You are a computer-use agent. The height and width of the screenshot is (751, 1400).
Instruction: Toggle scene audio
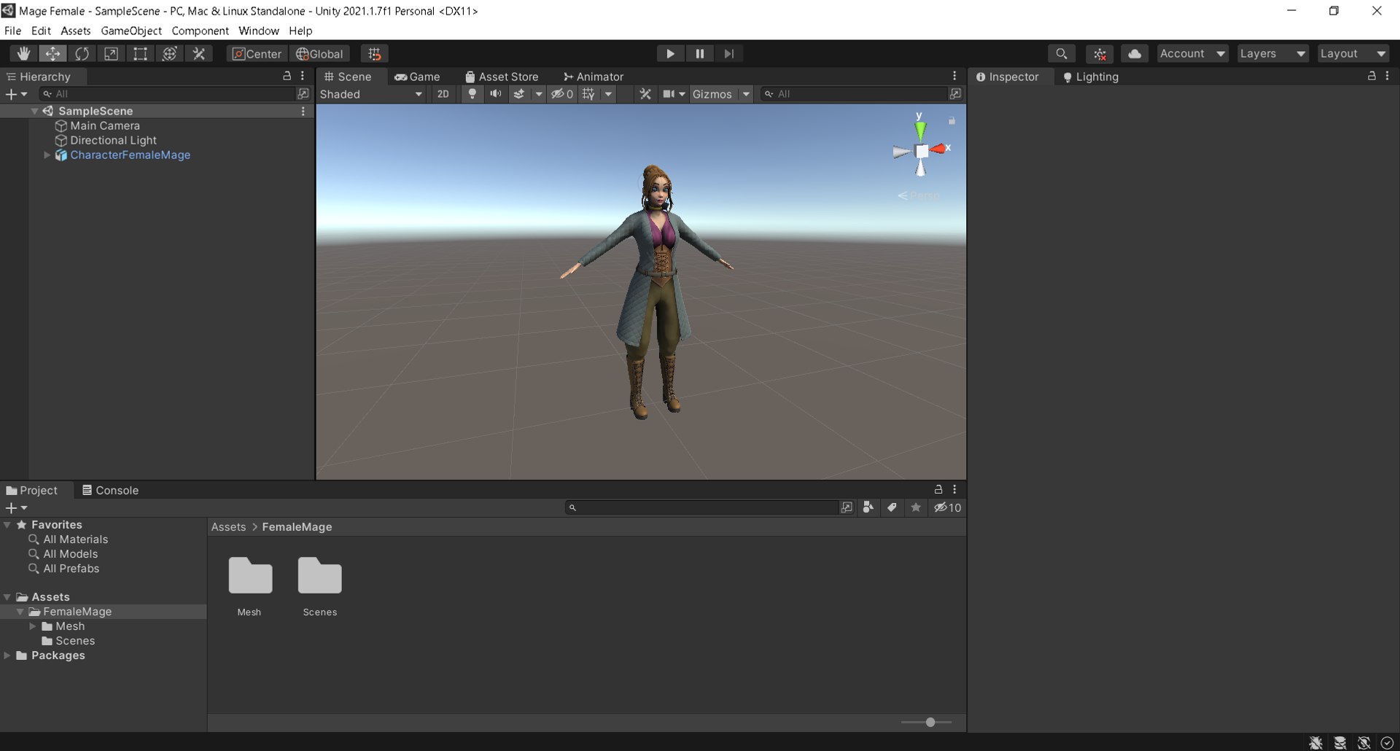tap(495, 94)
